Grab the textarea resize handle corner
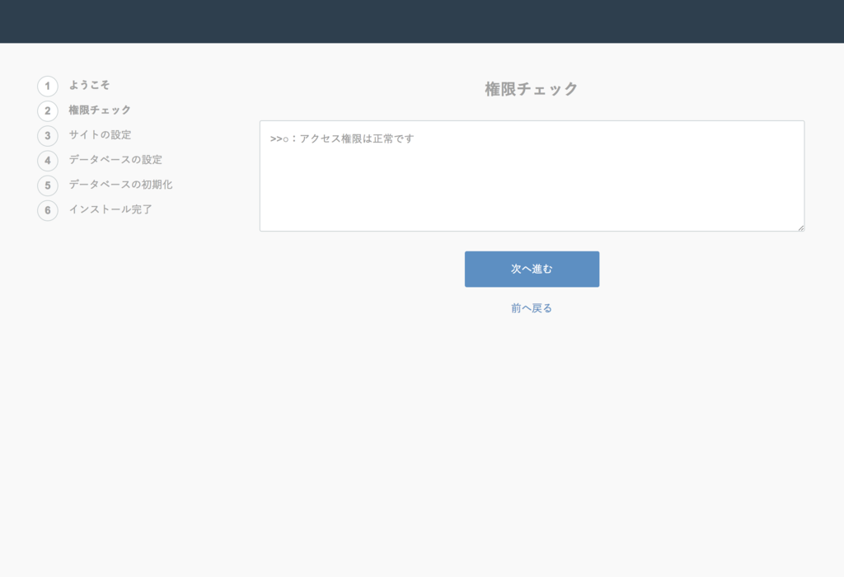The height and width of the screenshot is (577, 844). 801,228
